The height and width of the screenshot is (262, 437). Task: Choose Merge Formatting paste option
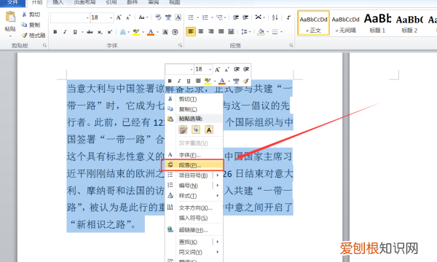pos(196,130)
